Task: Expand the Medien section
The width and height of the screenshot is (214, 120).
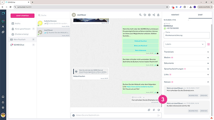Action: 186,58
